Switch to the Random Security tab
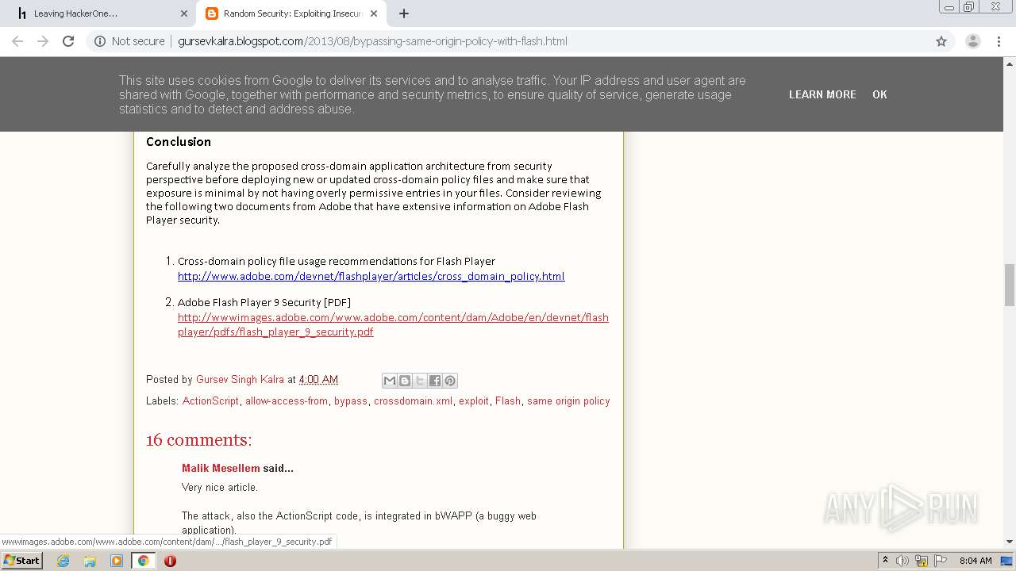This screenshot has width=1016, height=571. point(291,13)
